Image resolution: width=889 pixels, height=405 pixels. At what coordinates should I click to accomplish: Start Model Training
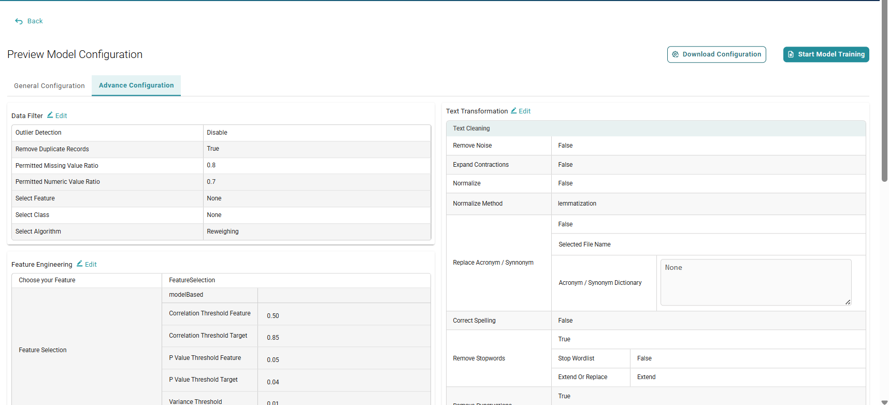(826, 54)
